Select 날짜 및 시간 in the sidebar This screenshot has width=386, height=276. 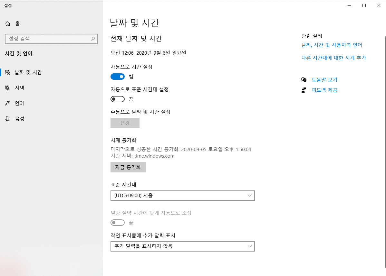[x=51, y=72]
